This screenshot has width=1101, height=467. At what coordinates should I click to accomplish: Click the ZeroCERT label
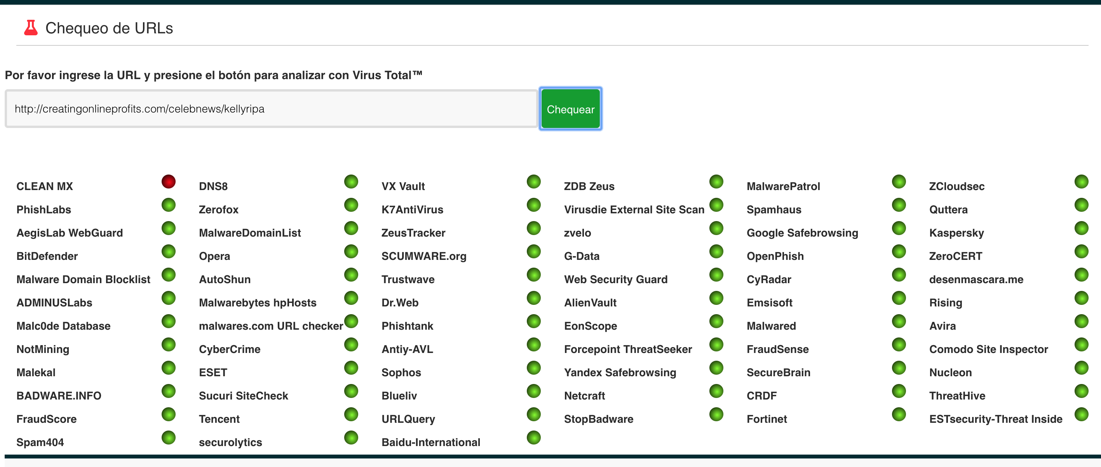(x=955, y=256)
